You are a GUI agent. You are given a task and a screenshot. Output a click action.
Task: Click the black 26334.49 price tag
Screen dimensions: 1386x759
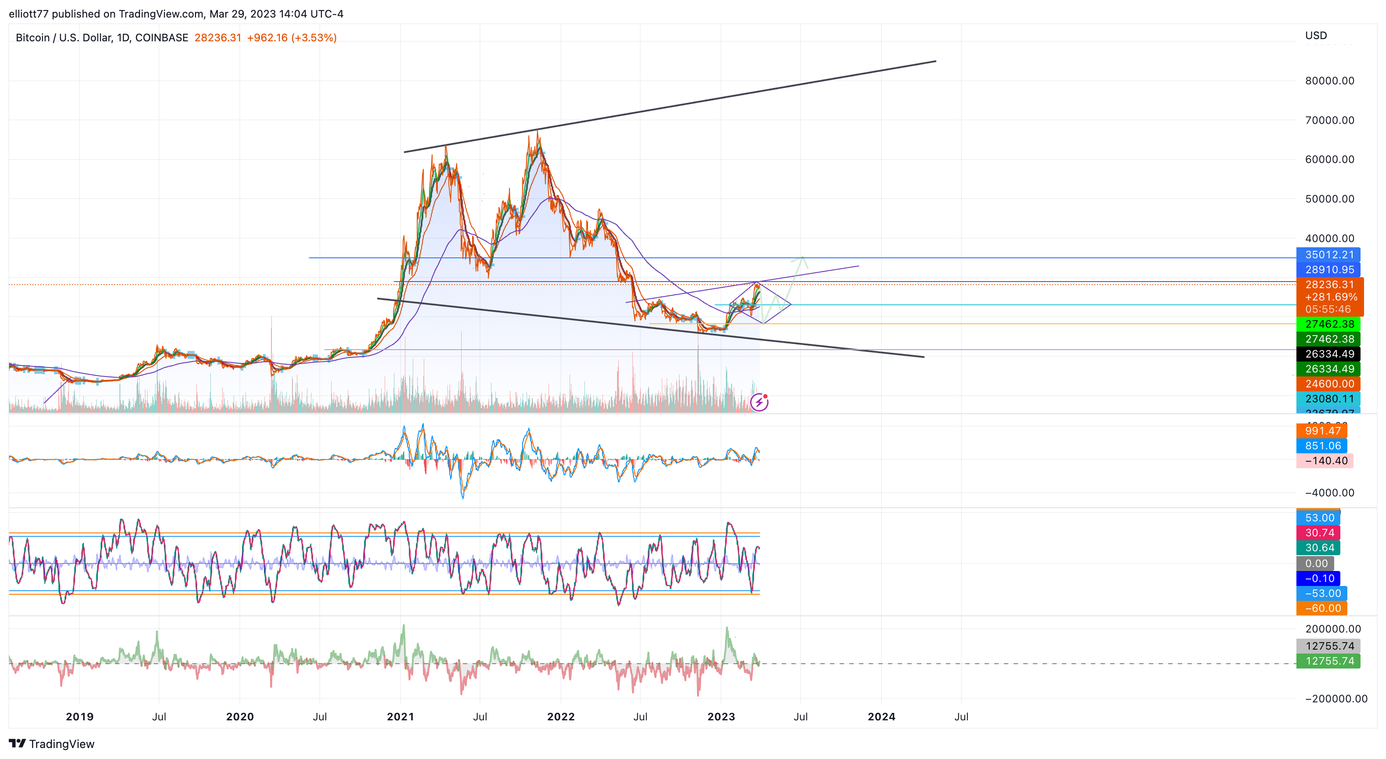[x=1328, y=354]
